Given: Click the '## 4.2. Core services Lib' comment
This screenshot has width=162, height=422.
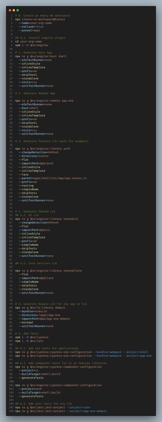Looking at the screenshot, I should pos(36,263).
